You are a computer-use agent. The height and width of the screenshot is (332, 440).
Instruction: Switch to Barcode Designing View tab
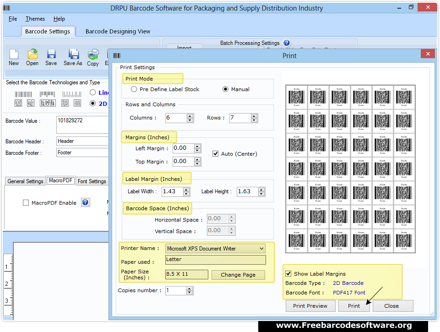[118, 32]
